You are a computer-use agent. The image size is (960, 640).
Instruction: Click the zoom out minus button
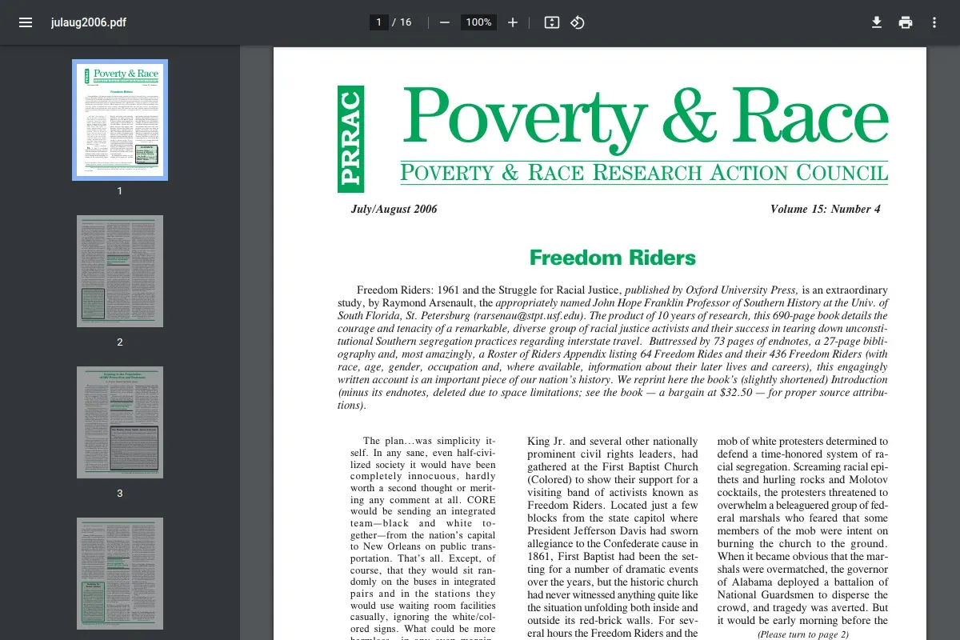pyautogui.click(x=445, y=22)
